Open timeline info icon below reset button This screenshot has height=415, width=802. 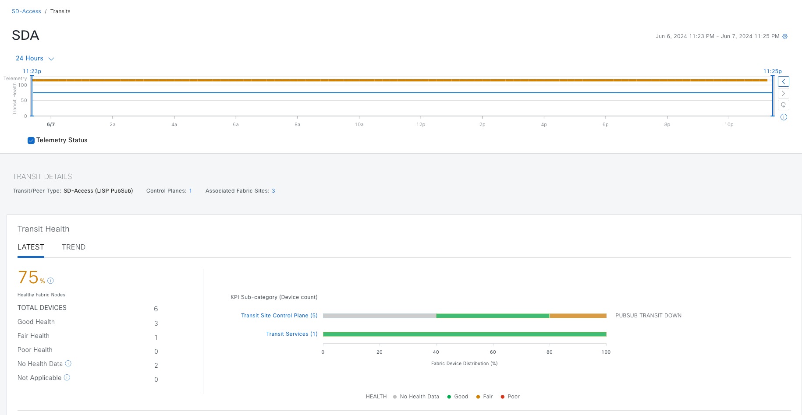tap(784, 117)
